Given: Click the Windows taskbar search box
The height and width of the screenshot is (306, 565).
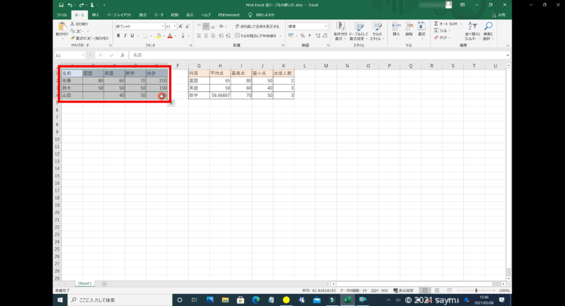Looking at the screenshot, I should tap(117, 300).
